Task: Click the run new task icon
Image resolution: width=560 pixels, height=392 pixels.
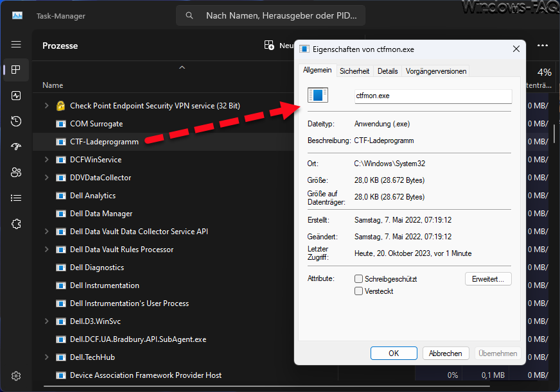Action: pos(269,46)
